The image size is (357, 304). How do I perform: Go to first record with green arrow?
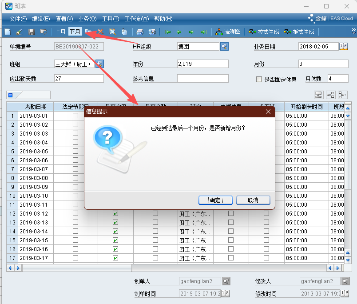pyautogui.click(x=168, y=32)
